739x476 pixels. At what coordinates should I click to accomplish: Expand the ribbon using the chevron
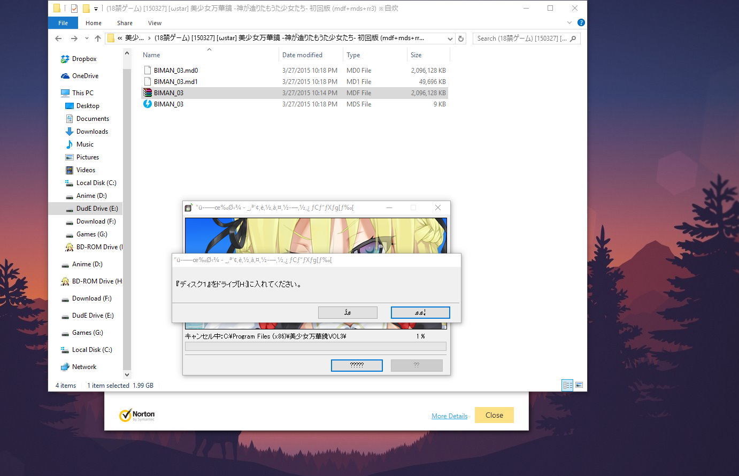click(569, 22)
